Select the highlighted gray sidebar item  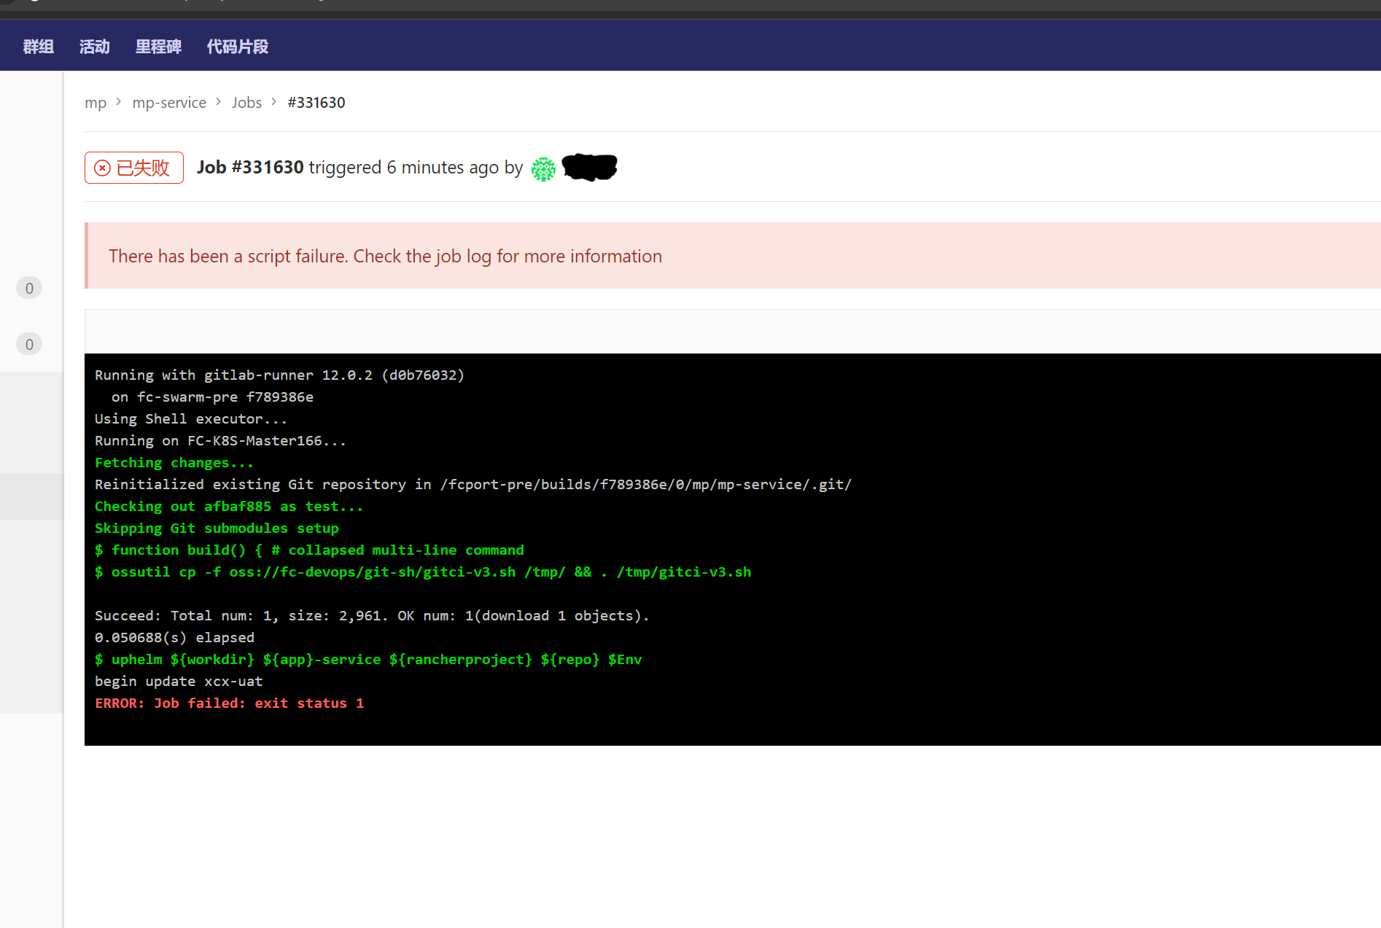(31, 496)
